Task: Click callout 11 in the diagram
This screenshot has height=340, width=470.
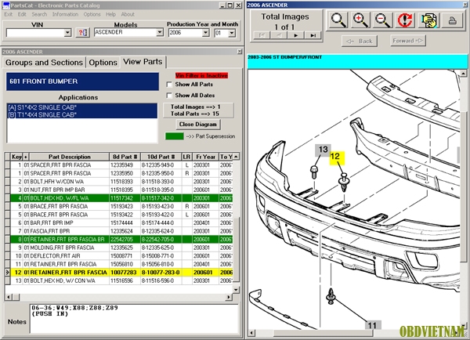Action: point(372,325)
